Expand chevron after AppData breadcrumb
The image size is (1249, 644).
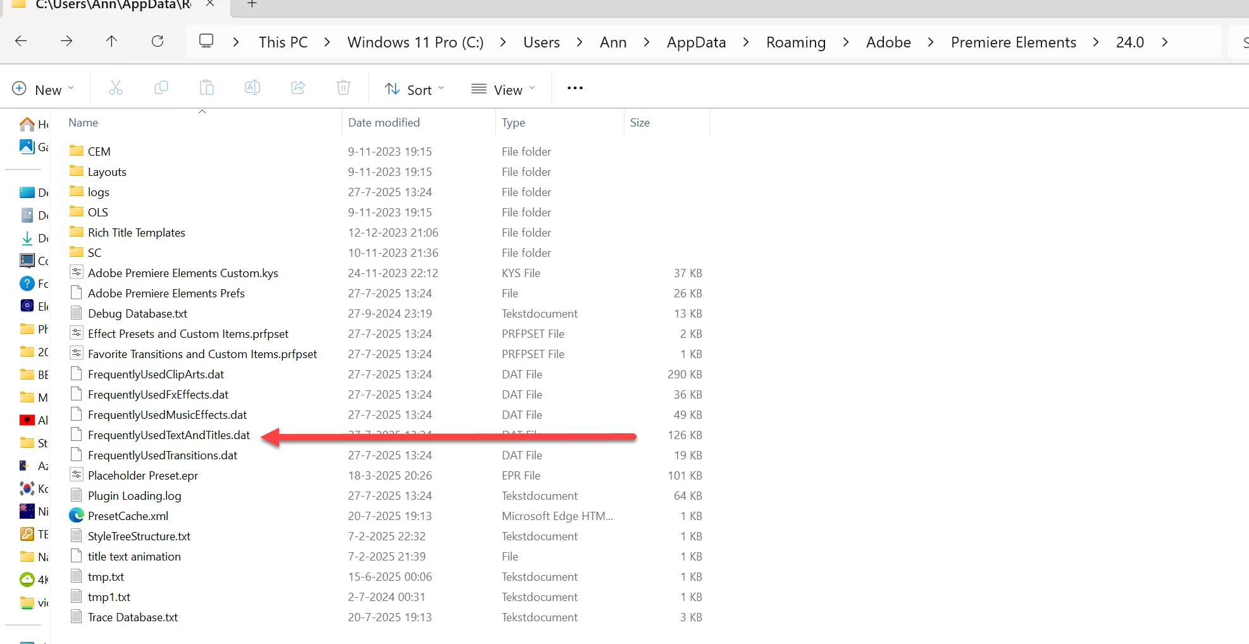(746, 42)
